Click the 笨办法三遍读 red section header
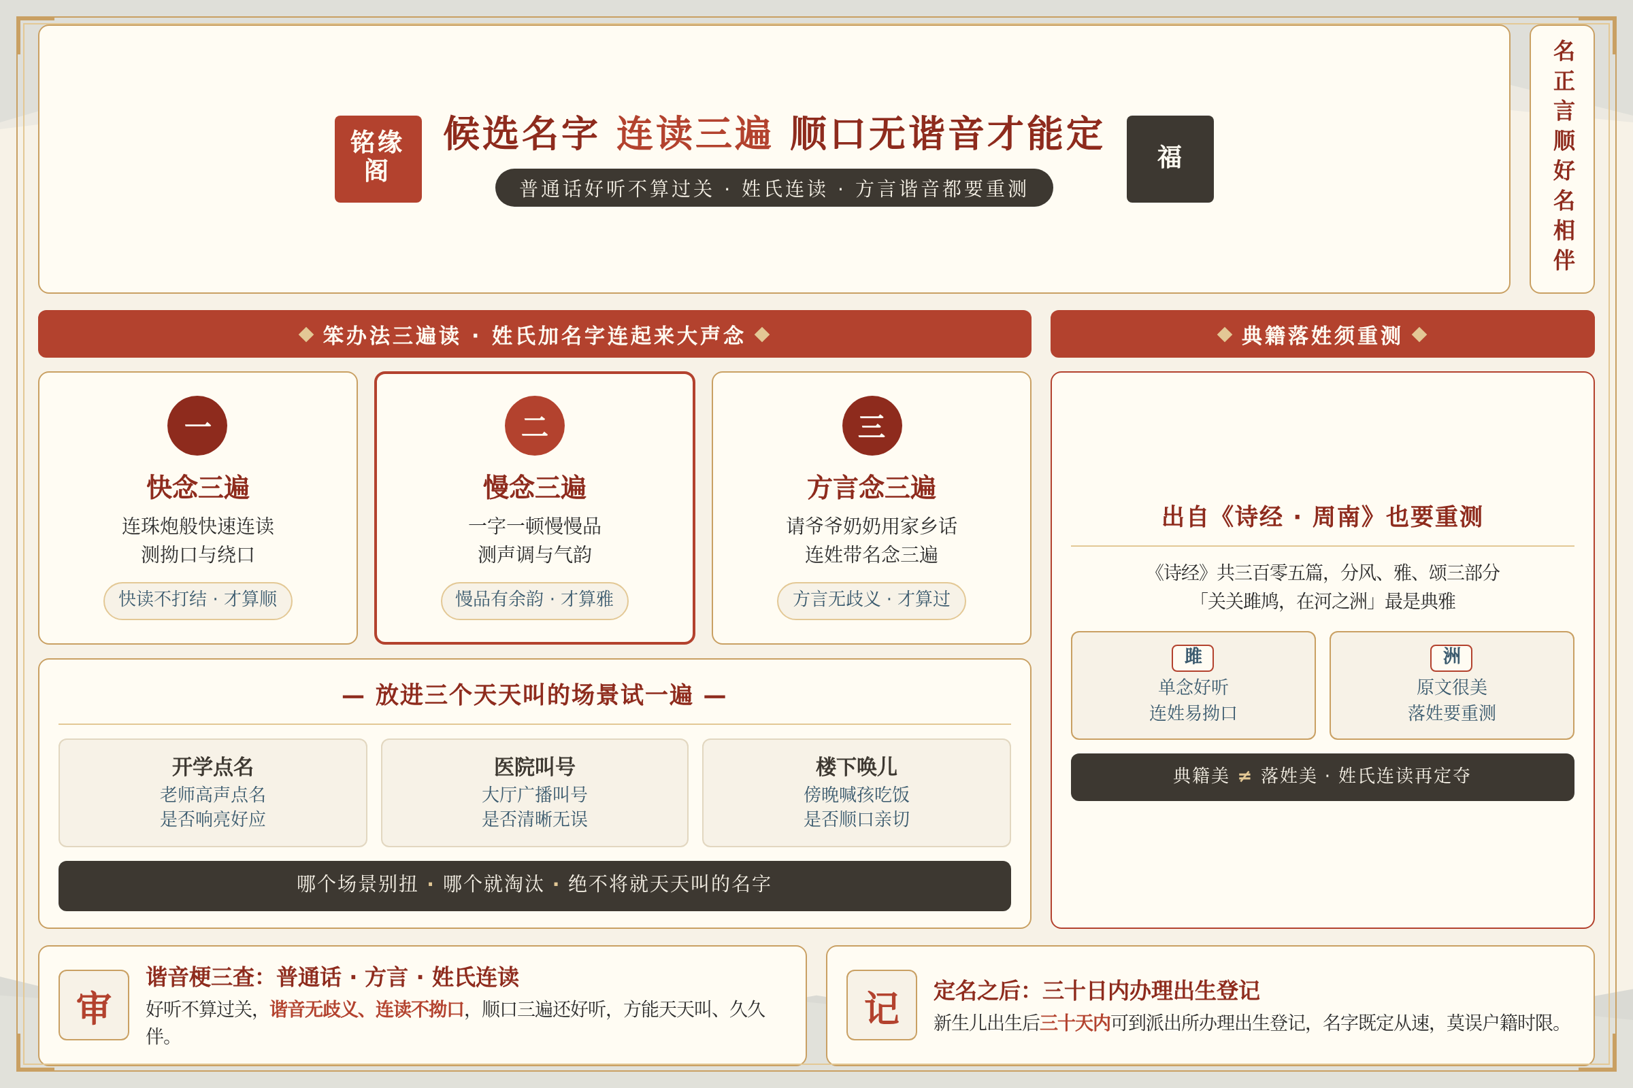1633x1088 pixels. (x=535, y=335)
